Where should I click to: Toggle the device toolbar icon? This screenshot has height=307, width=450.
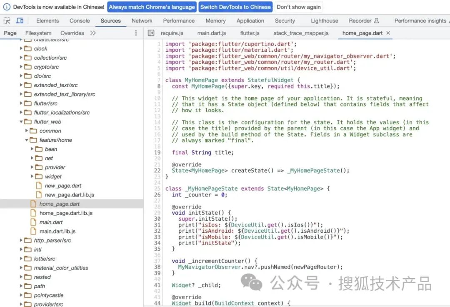click(x=20, y=21)
